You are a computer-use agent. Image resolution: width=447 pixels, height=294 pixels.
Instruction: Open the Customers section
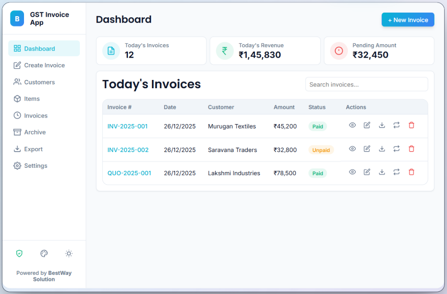pos(44,82)
